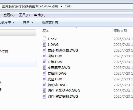133x110 pixels.
Task: Select file name 1.bak
Action: click(52, 39)
